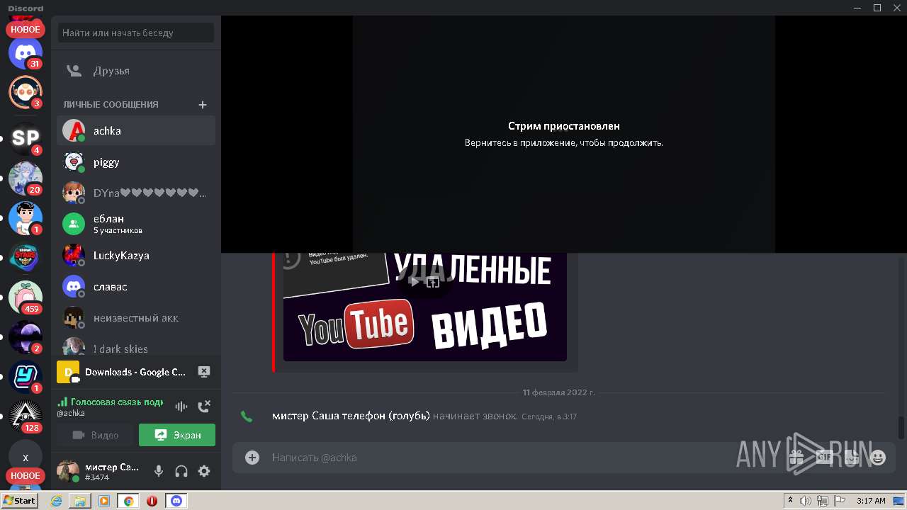The width and height of the screenshot is (907, 510).
Task: Open direct message with piggy
Action: pyautogui.click(x=136, y=161)
